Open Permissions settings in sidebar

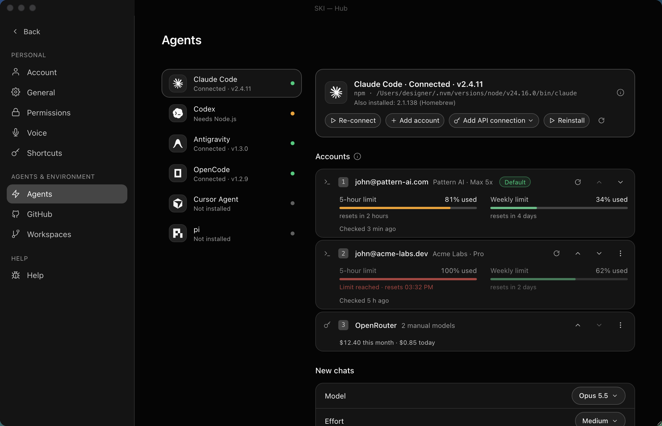tap(67, 113)
